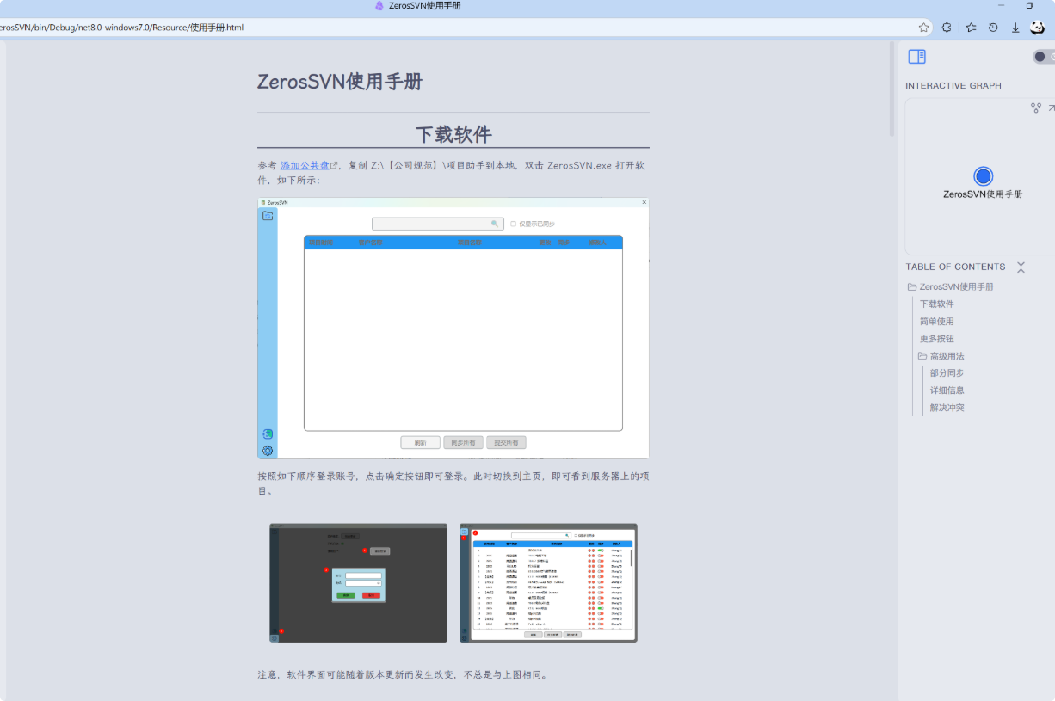
Task: Collapse the ZerosSVN使用手册 folder in contents
Action: click(x=912, y=287)
